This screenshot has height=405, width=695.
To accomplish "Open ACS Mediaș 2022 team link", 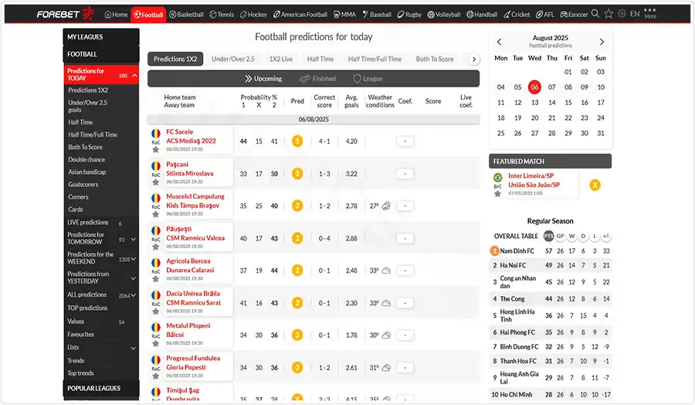I will point(191,141).
